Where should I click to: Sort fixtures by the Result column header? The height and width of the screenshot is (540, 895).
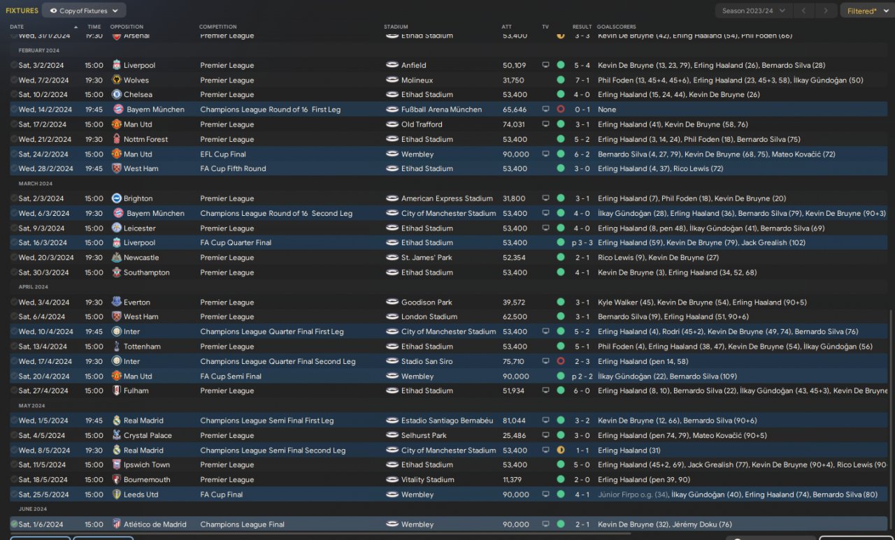[x=582, y=27]
